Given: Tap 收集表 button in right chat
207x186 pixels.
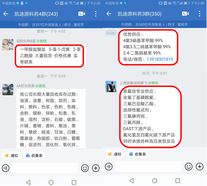Looking at the screenshot, I should coord(137,154).
